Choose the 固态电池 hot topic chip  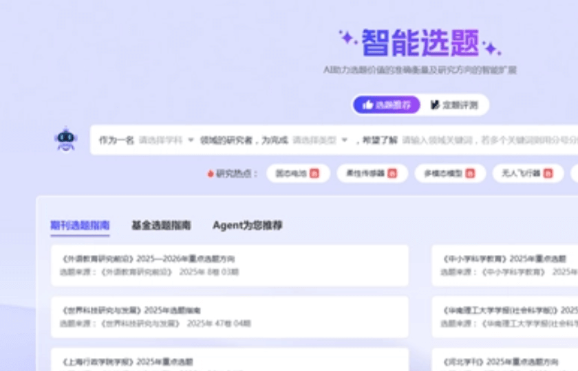click(298, 173)
